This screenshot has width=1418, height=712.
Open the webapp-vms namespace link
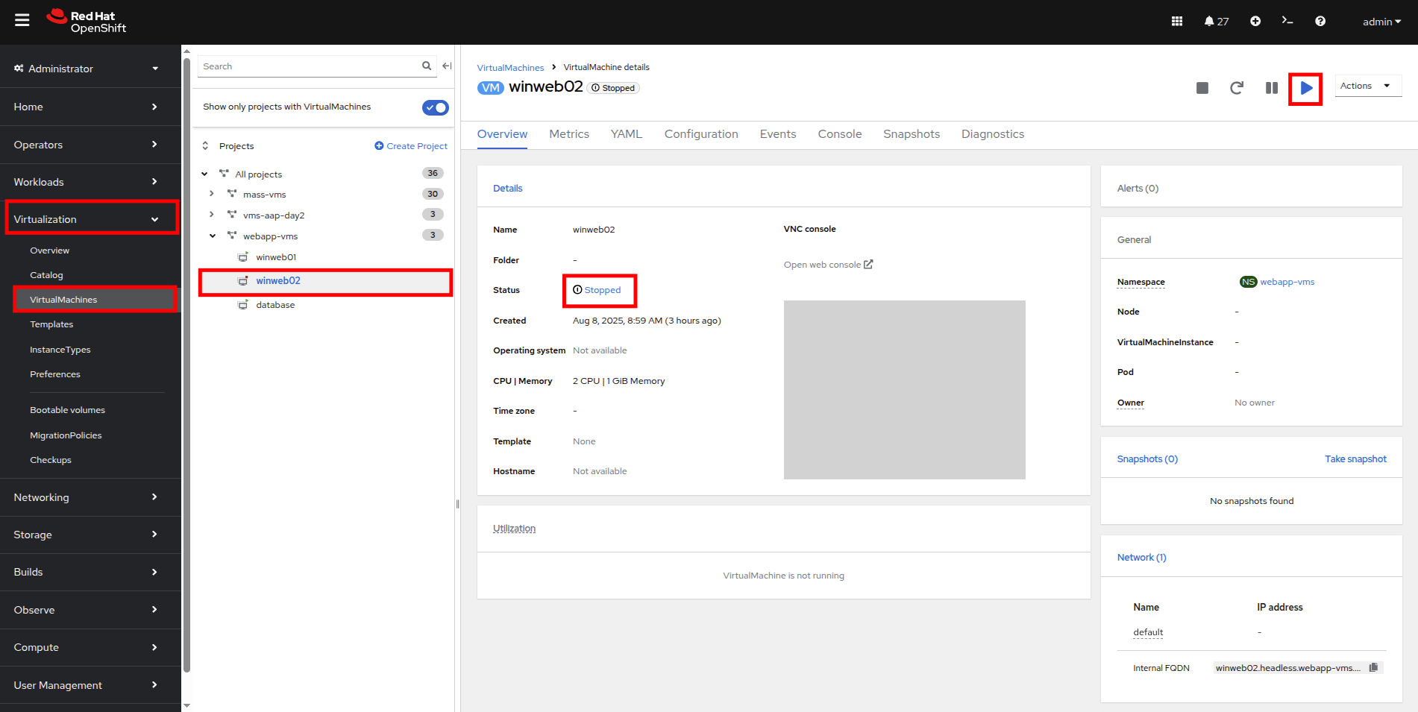[x=1287, y=282]
